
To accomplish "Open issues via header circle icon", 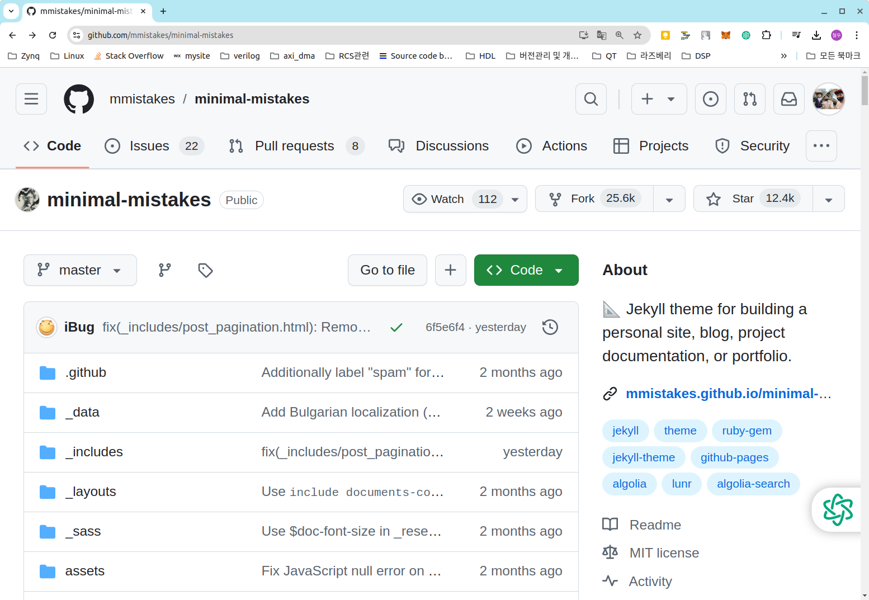I will 710,99.
